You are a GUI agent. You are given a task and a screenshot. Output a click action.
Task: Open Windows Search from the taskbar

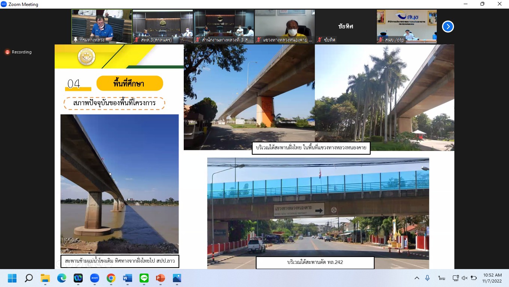click(28, 278)
